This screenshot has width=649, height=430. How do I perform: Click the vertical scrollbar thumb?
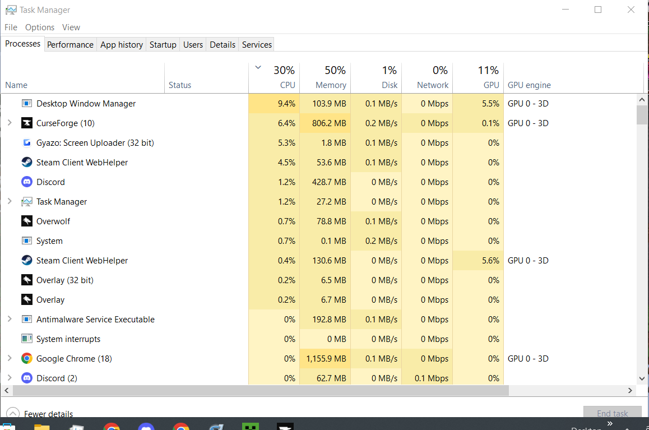642,114
